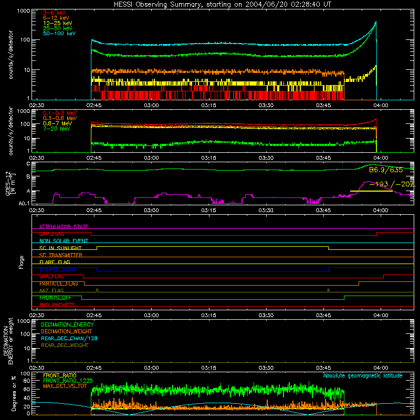Click the ATTENUATOR_STATE flag label
This screenshot has height=420, width=420.
coord(64,227)
